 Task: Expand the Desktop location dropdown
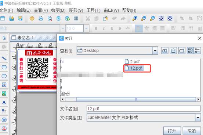point(155,51)
